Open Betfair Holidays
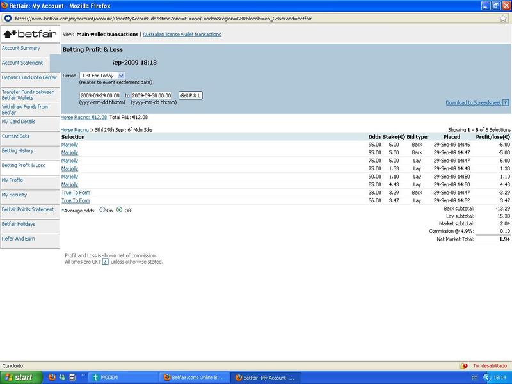Viewport: 512px width, 384px height. coord(19,224)
